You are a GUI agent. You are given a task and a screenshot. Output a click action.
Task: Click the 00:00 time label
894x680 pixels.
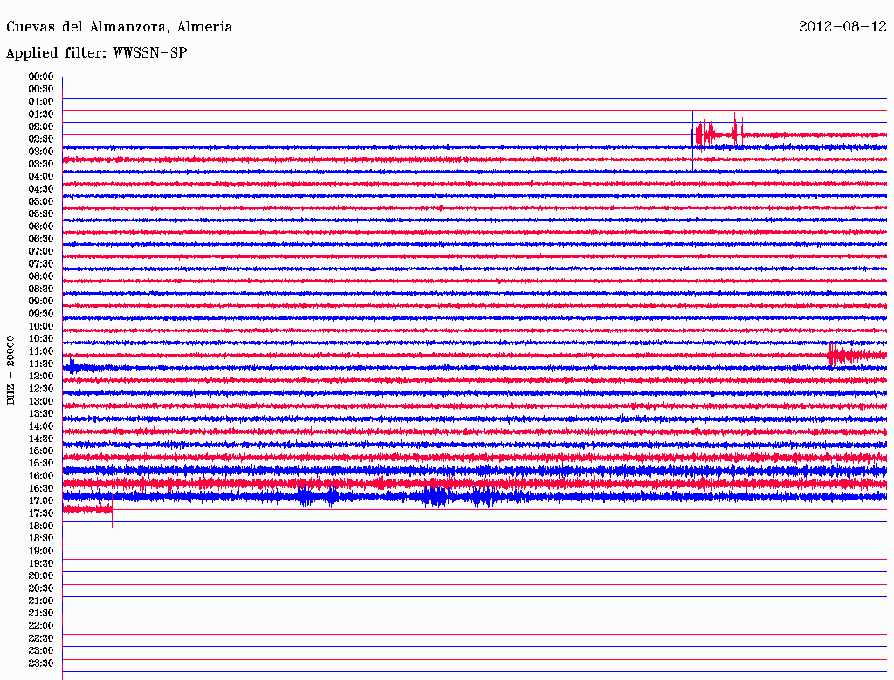[41, 77]
